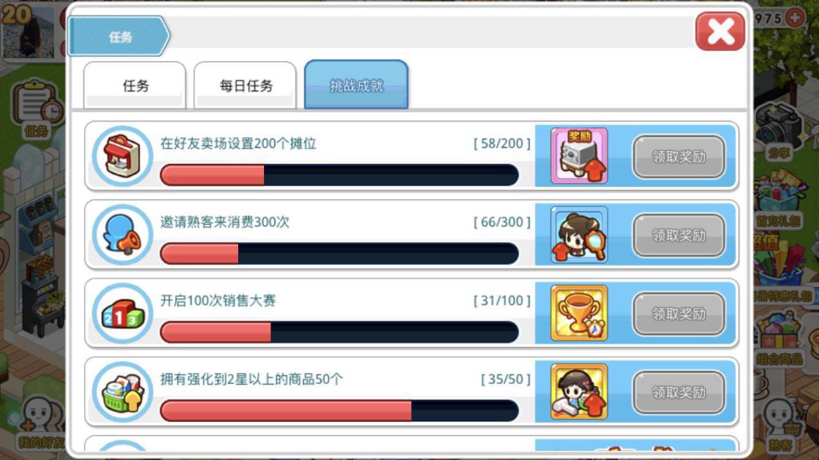Claim reward for 100 sales contests
Screen dimensions: 819x460
[678, 314]
